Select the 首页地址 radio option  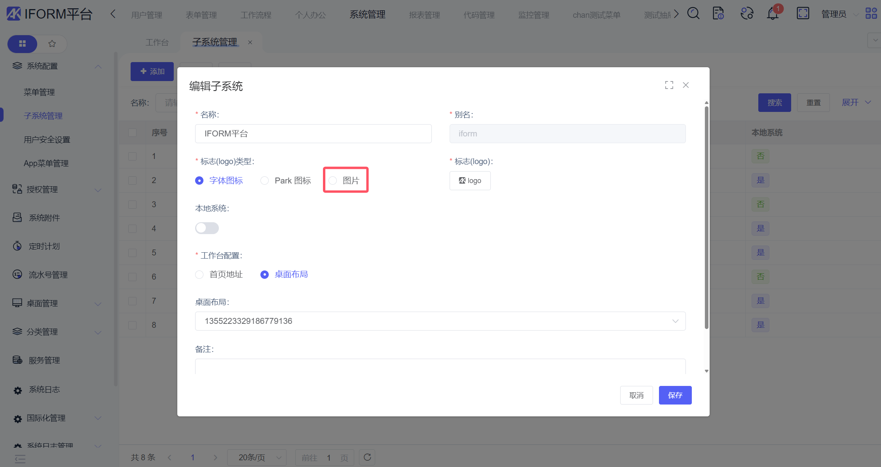(199, 274)
